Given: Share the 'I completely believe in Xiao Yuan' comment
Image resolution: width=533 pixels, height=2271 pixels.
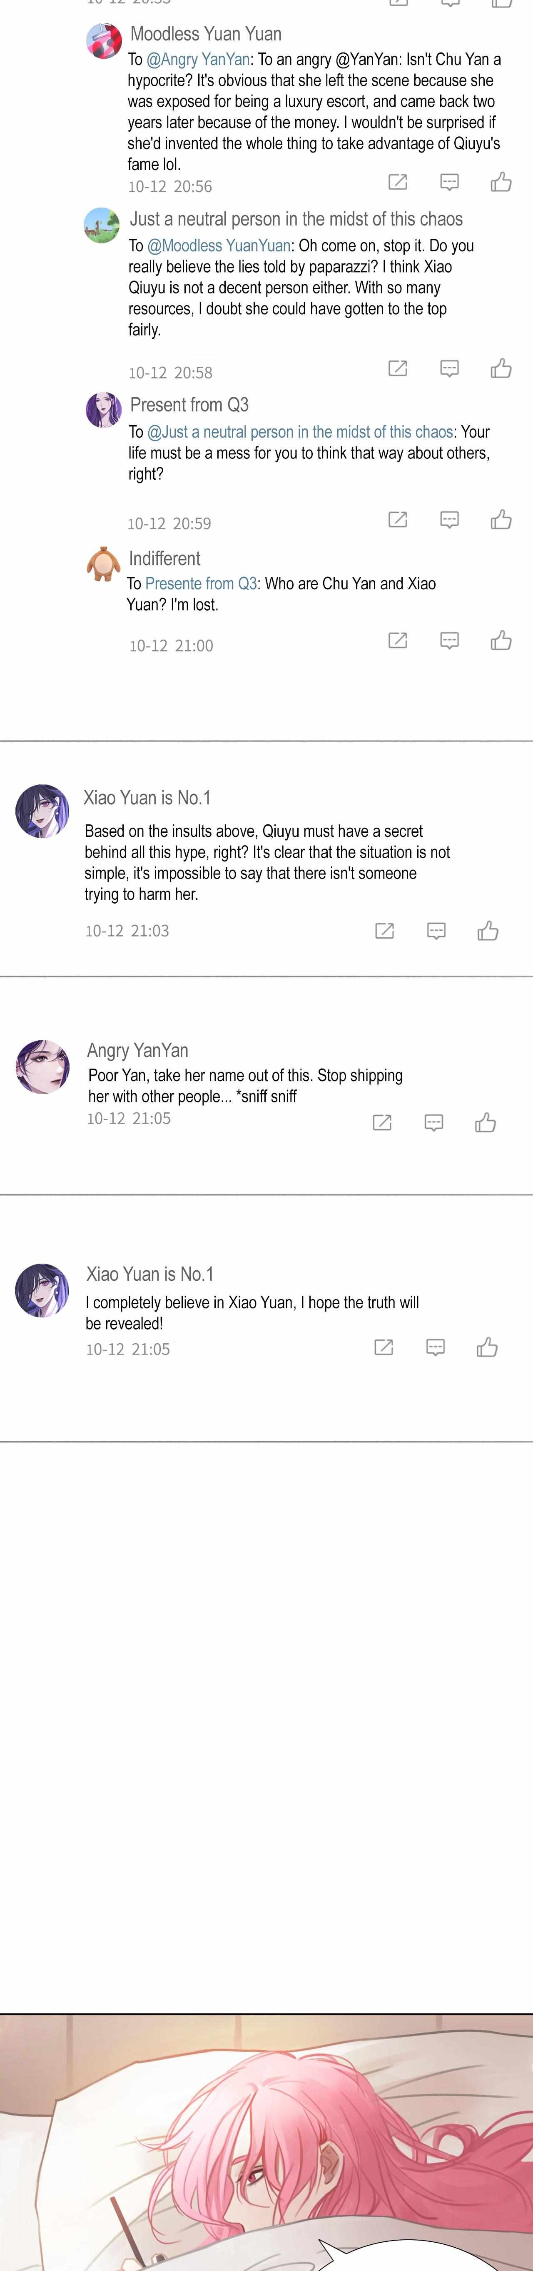Looking at the screenshot, I should pos(383,1347).
